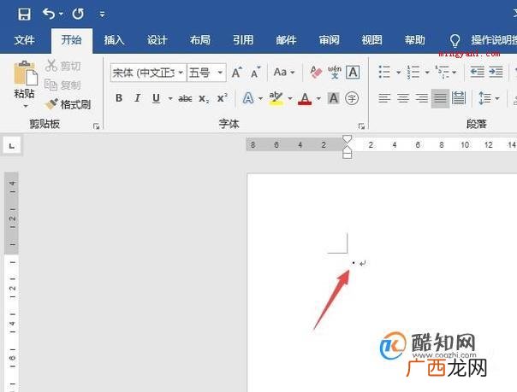
Task: Center align text
Action: tap(403, 98)
